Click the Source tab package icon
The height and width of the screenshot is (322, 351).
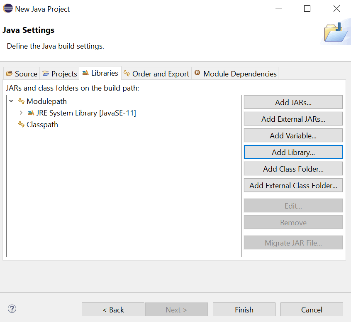click(x=9, y=74)
